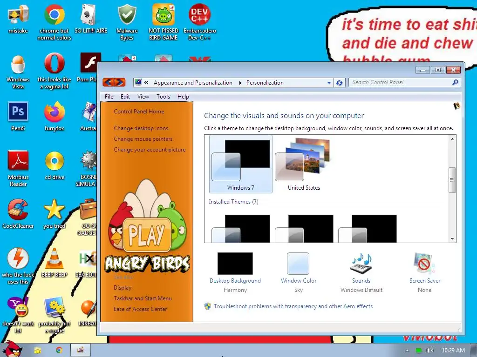Open the help icon at window's top right

457,106
